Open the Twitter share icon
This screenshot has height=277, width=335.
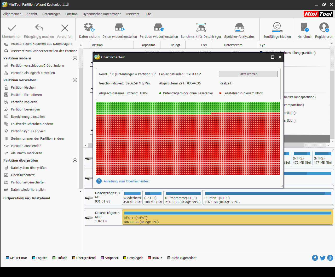click(322, 258)
